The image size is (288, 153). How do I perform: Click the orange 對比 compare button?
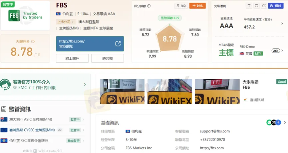pos(197,6)
